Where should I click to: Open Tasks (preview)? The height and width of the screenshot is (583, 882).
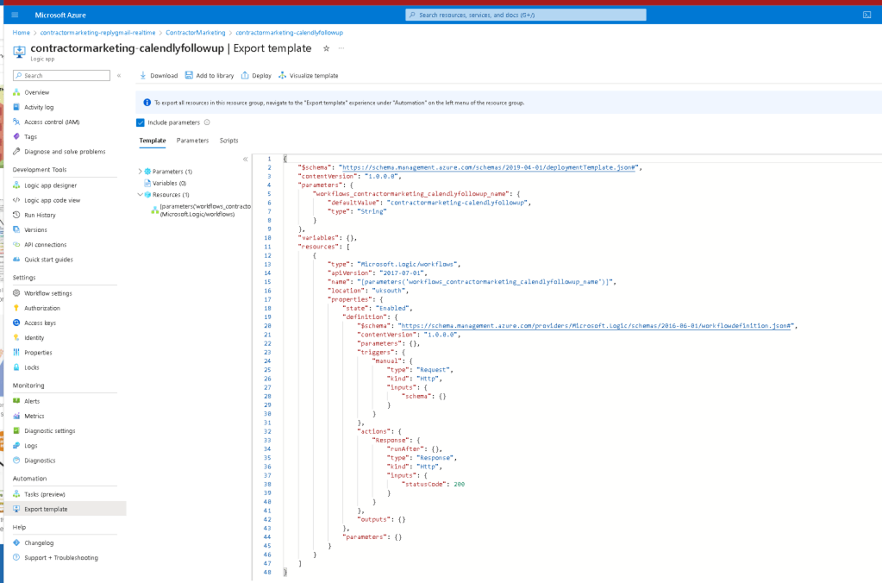[x=45, y=494]
